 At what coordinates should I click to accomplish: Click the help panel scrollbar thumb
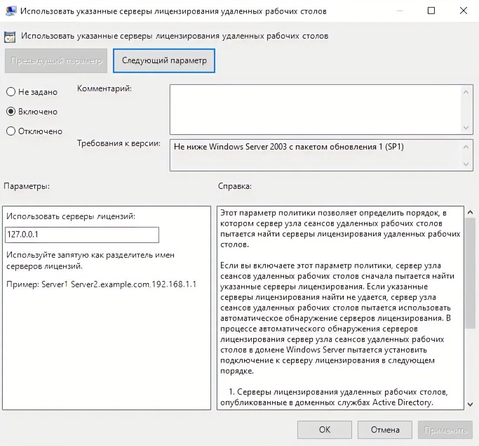(470, 273)
